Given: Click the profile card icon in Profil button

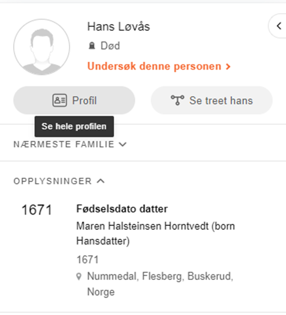Looking at the screenshot, I should click(x=60, y=100).
